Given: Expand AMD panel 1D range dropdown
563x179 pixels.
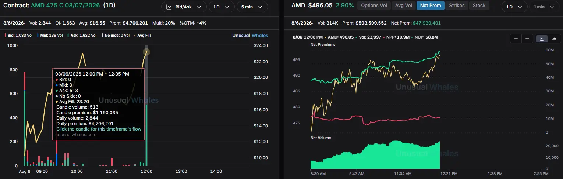Looking at the screenshot, I should [x=514, y=7].
